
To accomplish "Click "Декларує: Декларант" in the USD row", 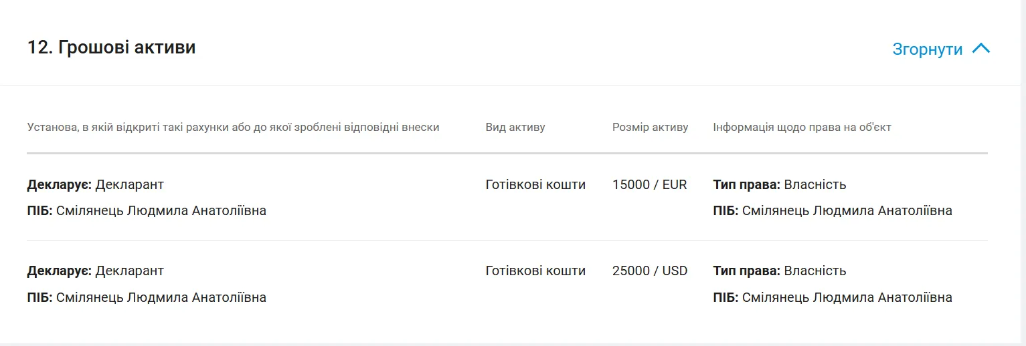I will click(x=95, y=271).
